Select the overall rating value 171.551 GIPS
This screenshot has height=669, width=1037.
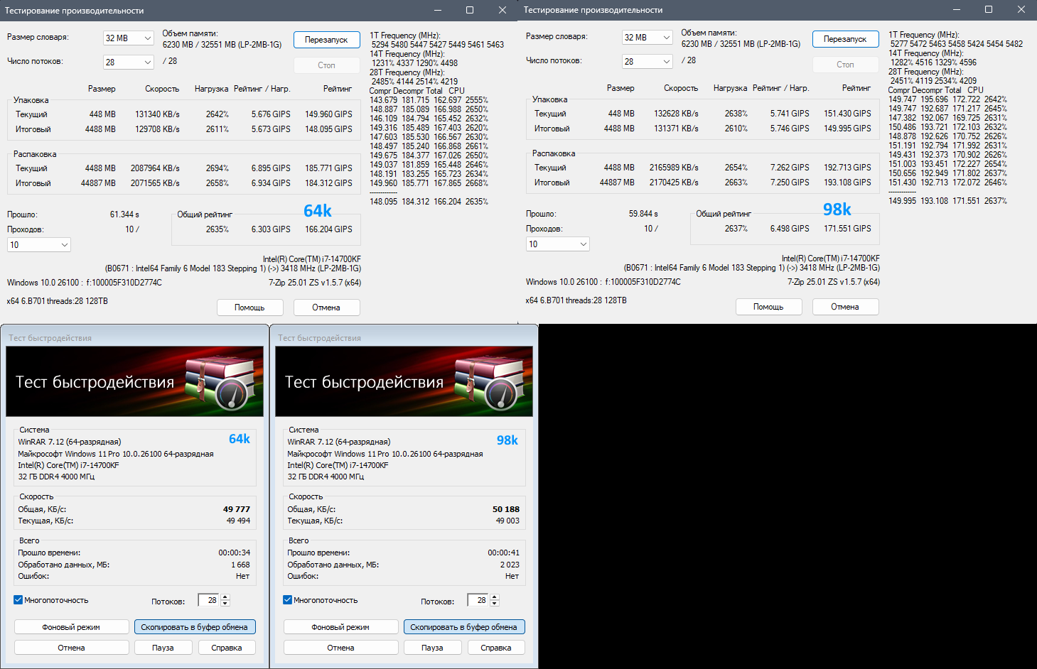(847, 229)
